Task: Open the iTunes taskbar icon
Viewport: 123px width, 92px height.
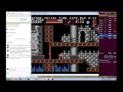Action: click(x=16, y=79)
